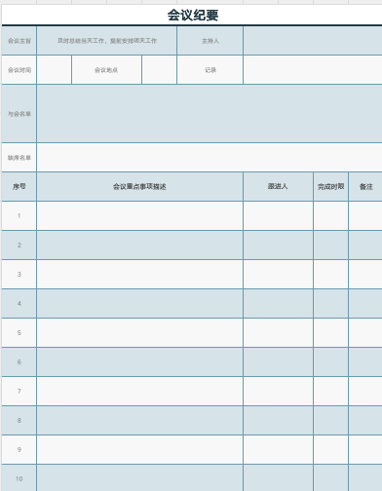Click the row number 5 cell
This screenshot has height=491, width=382.
pos(19,333)
